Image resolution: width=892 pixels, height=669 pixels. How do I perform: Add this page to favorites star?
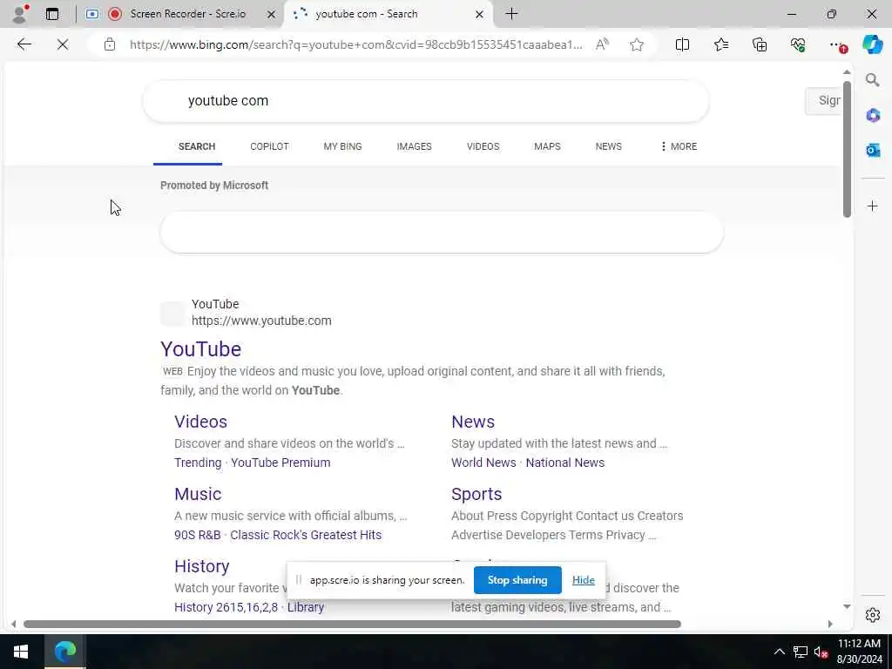point(637,44)
